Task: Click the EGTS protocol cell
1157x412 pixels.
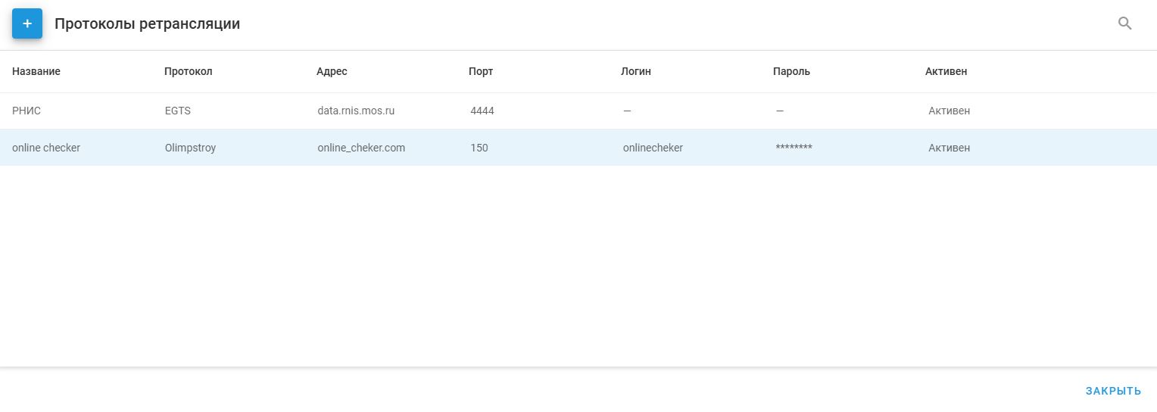Action: click(x=178, y=111)
